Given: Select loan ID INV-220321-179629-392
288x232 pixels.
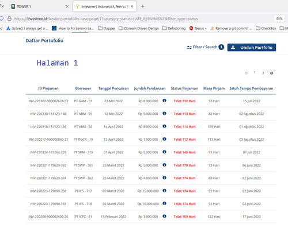Looking at the screenshot, I should [48, 165].
